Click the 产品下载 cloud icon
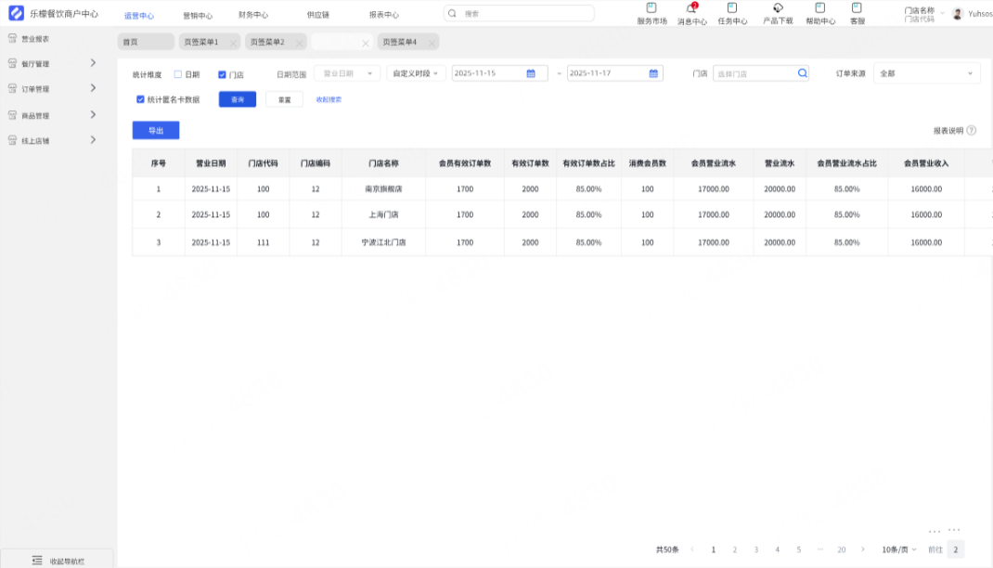The image size is (993, 568). (x=778, y=7)
